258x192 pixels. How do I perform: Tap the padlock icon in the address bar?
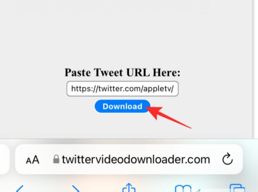[x=56, y=159]
